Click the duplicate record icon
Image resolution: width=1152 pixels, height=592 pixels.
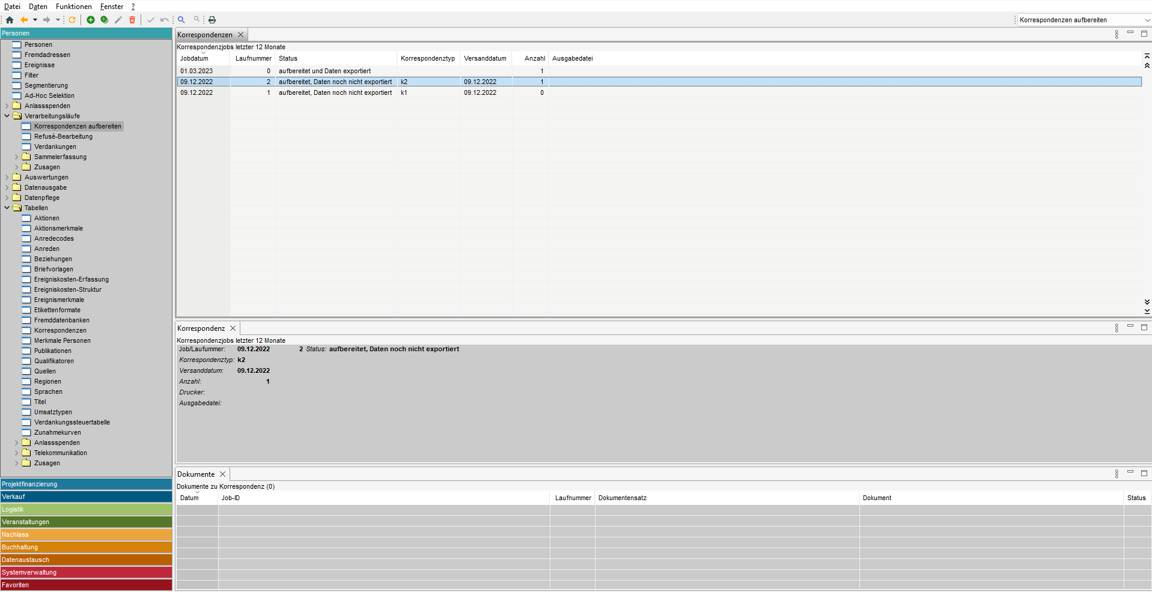coord(105,20)
